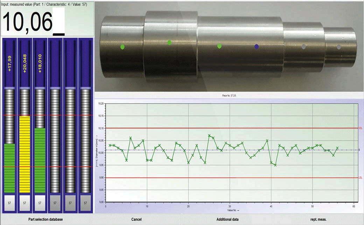Image resolution: width=364 pixels, height=225 pixels.
Task: Select the rightmost gray dot on the shaft end
Action: (338, 47)
